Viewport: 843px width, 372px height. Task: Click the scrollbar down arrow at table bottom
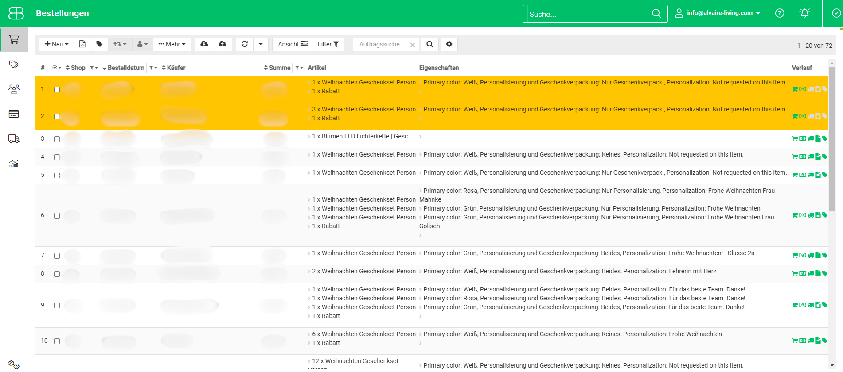(x=832, y=365)
